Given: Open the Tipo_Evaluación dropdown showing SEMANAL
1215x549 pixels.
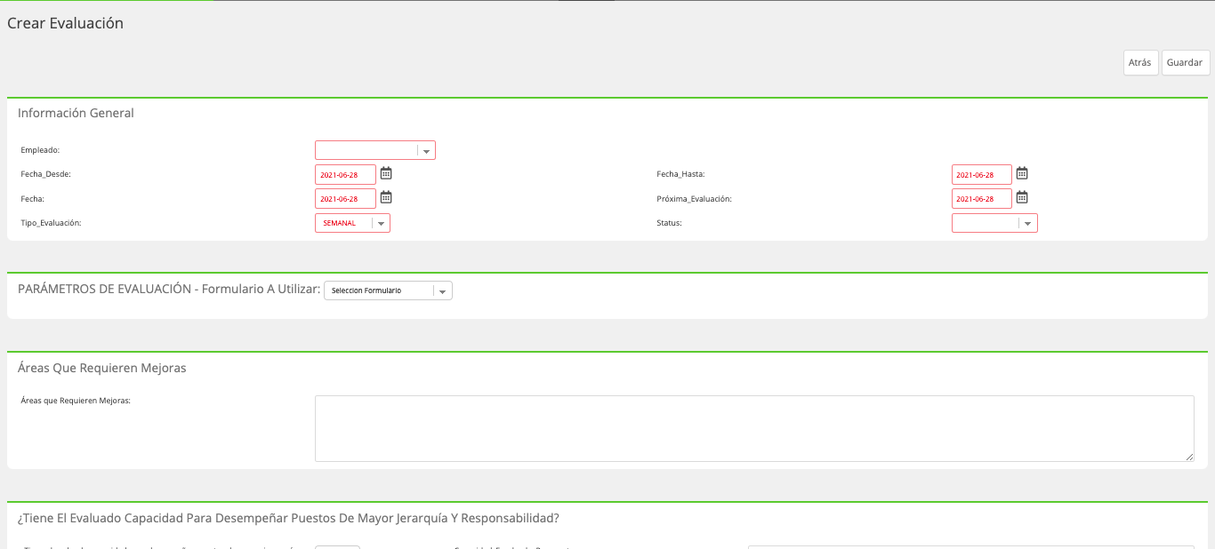Looking at the screenshot, I should click(352, 223).
